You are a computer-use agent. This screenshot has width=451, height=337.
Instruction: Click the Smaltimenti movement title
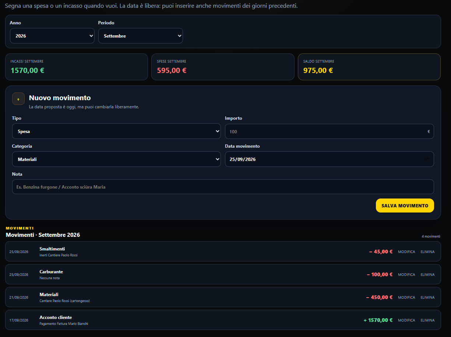[x=52, y=249]
